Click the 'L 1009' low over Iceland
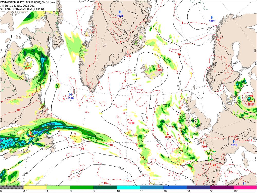 (159, 68)
